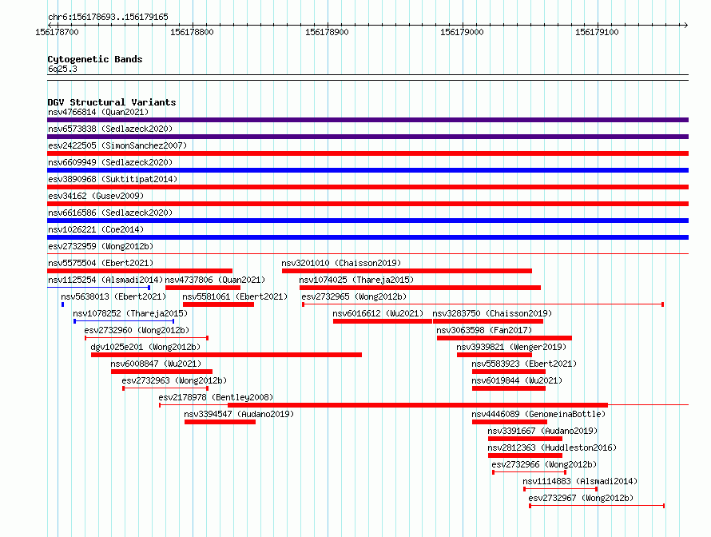Select the esv34162 (Gusev2009) label
Viewport: 711px width, 537px height.
coord(96,196)
